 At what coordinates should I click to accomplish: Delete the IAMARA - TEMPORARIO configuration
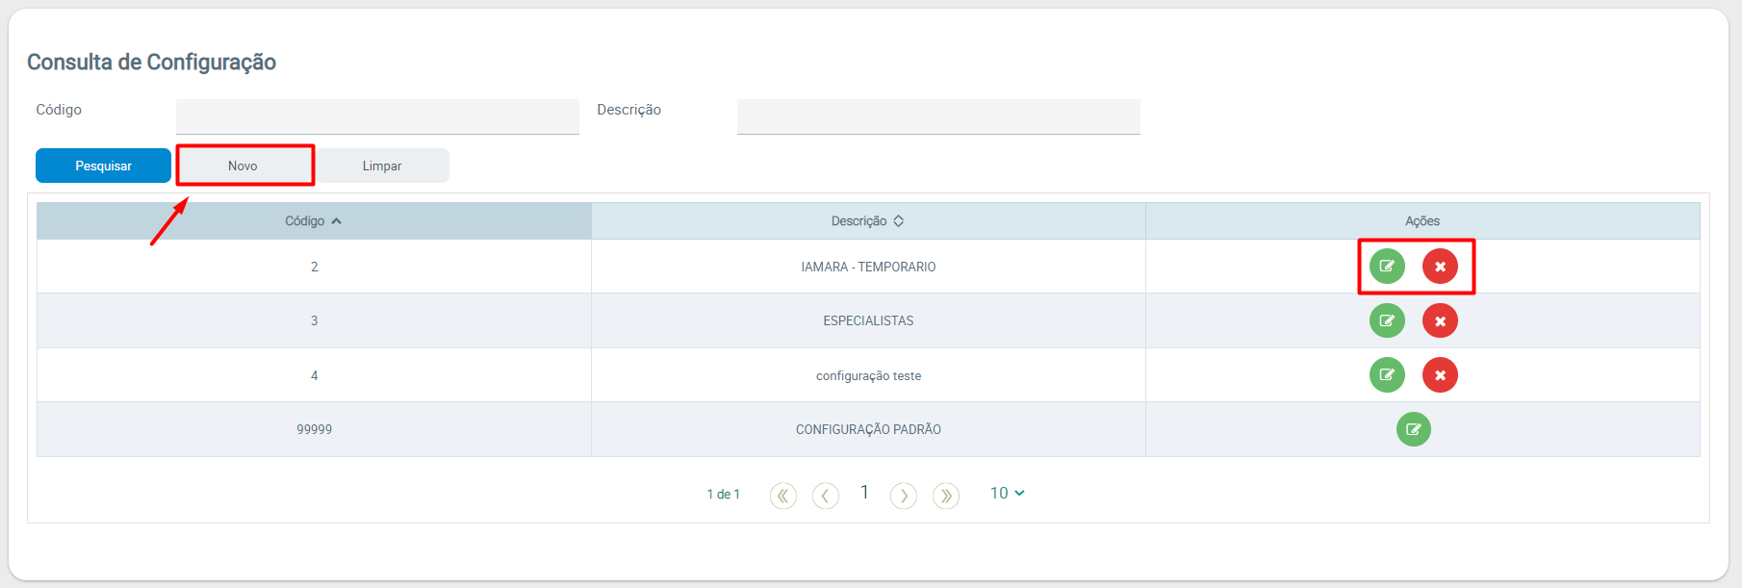(1440, 267)
